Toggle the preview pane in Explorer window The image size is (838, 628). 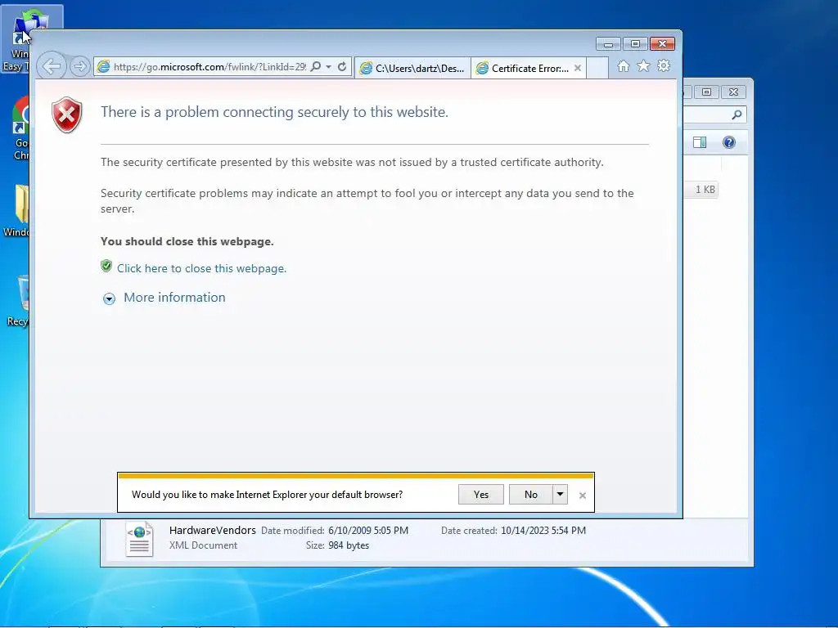coord(700,142)
